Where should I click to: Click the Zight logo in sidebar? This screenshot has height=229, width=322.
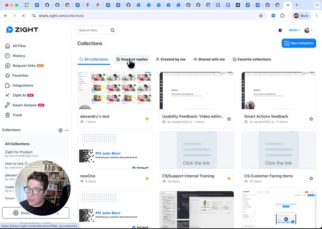(x=22, y=30)
